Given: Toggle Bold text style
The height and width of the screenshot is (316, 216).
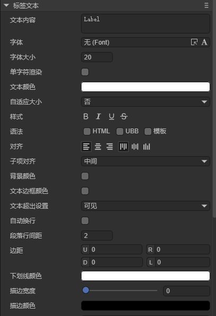Looking at the screenshot, I should [86, 116].
